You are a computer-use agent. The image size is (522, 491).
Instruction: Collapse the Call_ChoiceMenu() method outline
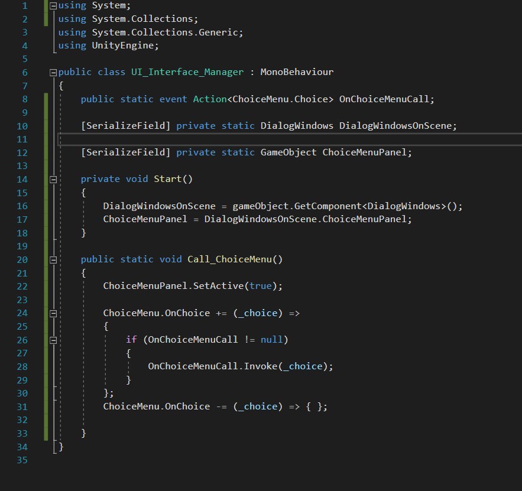[x=53, y=260]
